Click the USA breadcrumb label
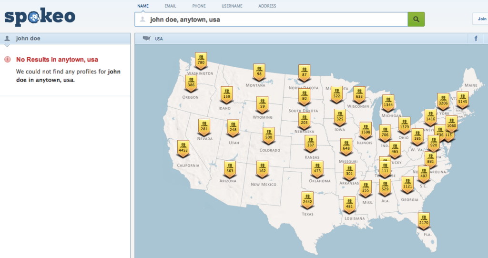The height and width of the screenshot is (258, 488). point(159,39)
